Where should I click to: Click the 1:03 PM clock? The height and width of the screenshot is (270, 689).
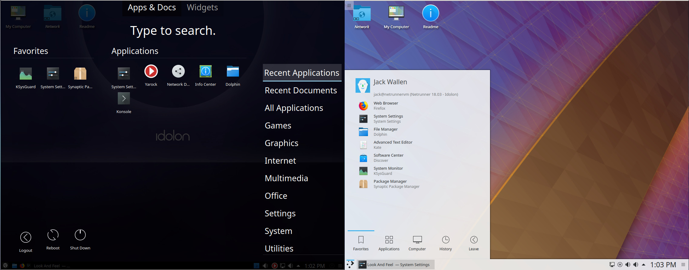tap(663, 265)
